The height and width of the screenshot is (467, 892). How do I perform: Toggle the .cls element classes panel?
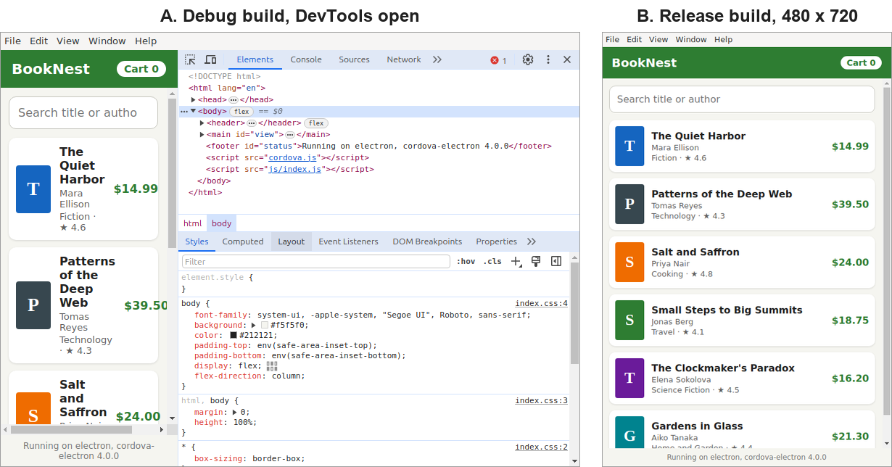[492, 261]
